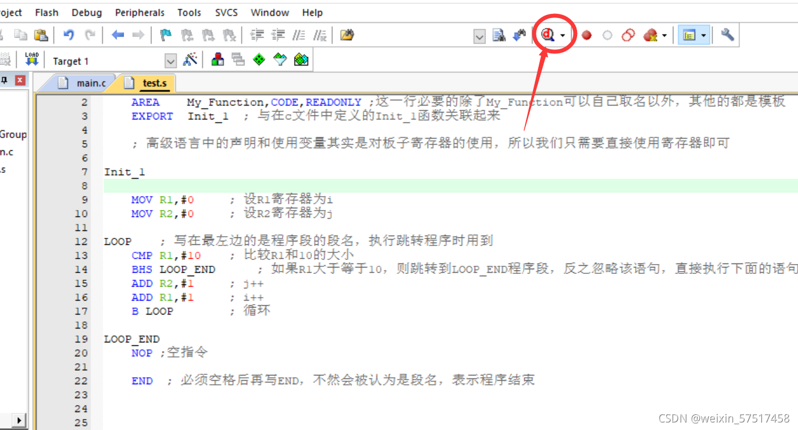The image size is (798, 430).
Task: Open Configuration with the wrench icon
Action: (x=727, y=35)
